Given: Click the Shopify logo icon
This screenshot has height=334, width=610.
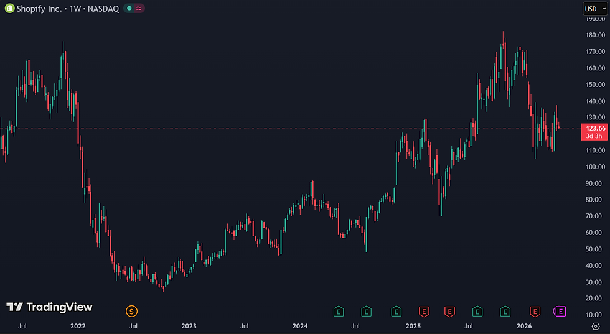Looking at the screenshot, I should 10,8.
